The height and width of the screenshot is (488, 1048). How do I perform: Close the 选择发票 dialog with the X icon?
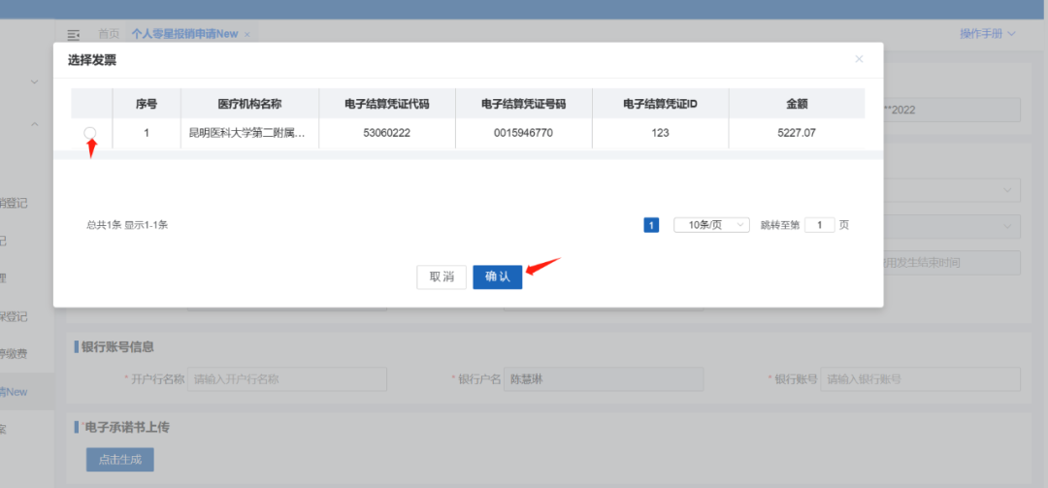[858, 59]
